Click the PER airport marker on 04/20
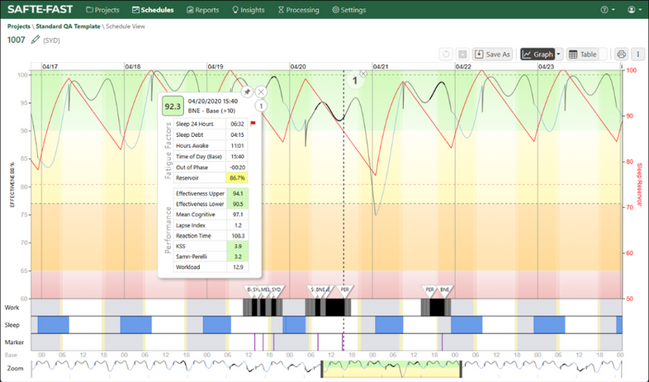Screen dimensions: 649x382 [x=344, y=290]
